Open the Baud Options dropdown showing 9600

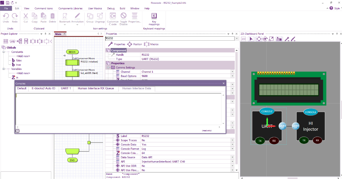232,76
